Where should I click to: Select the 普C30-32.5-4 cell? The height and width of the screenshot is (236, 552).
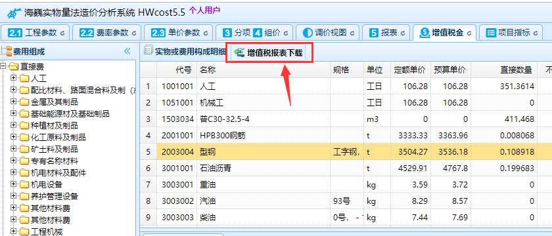click(x=264, y=119)
